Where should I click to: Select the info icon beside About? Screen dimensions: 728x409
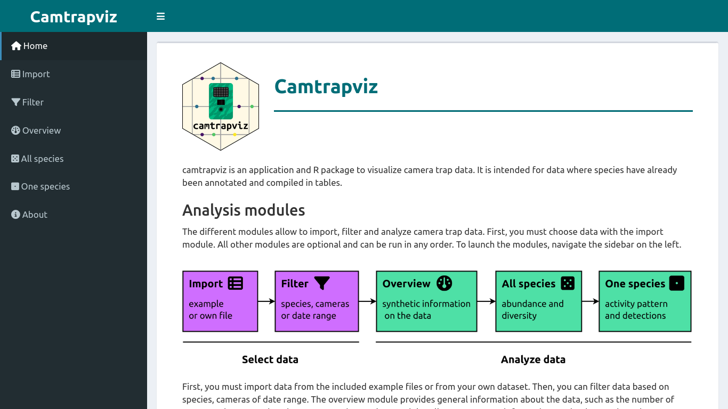pos(15,214)
